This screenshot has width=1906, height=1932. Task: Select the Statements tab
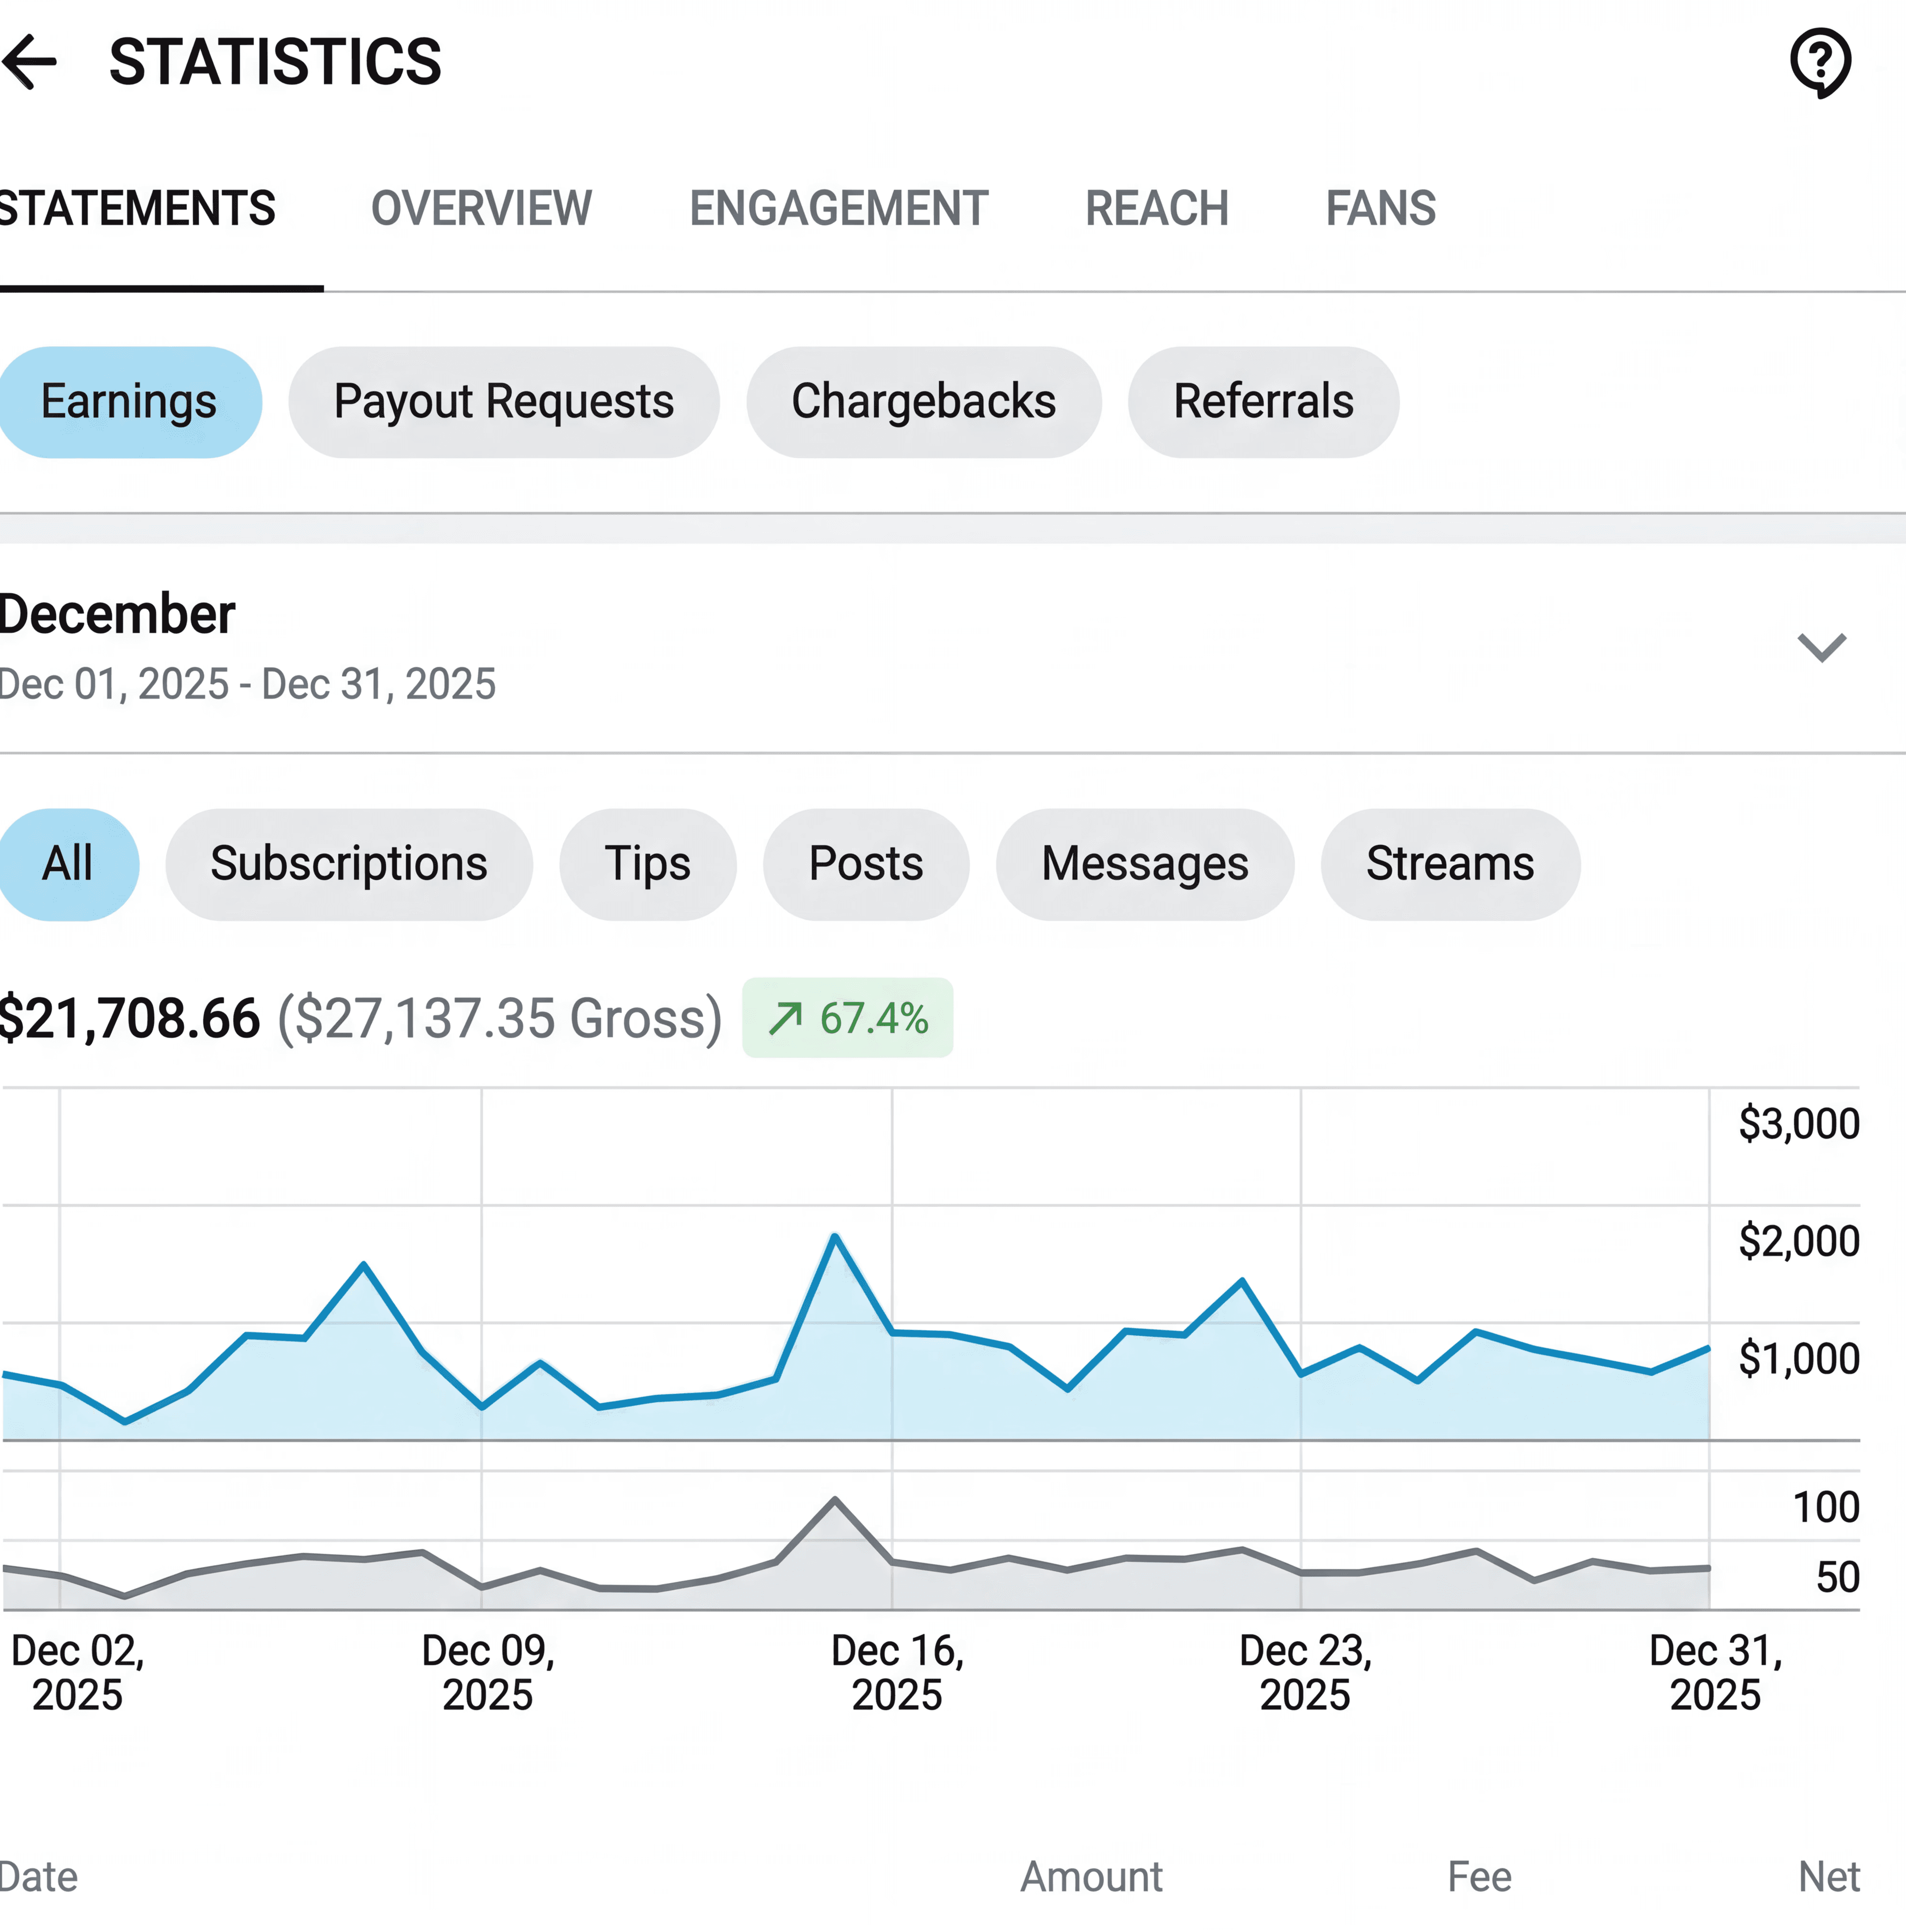click(x=137, y=209)
